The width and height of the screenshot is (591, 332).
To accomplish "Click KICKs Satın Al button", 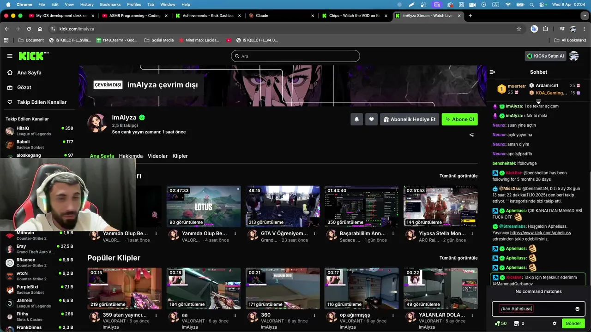I will (545, 56).
